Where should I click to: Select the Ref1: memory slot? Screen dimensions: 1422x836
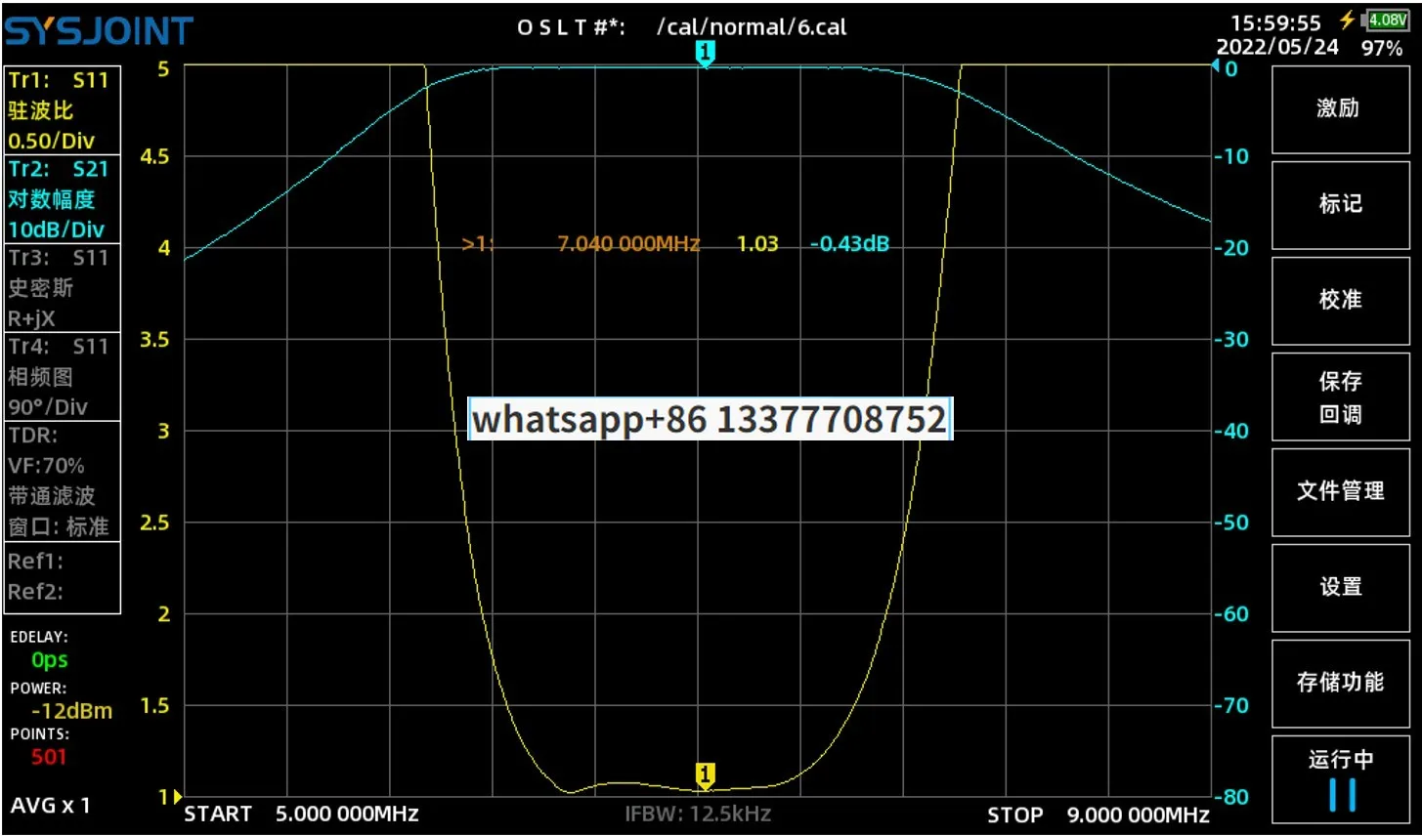(35, 562)
